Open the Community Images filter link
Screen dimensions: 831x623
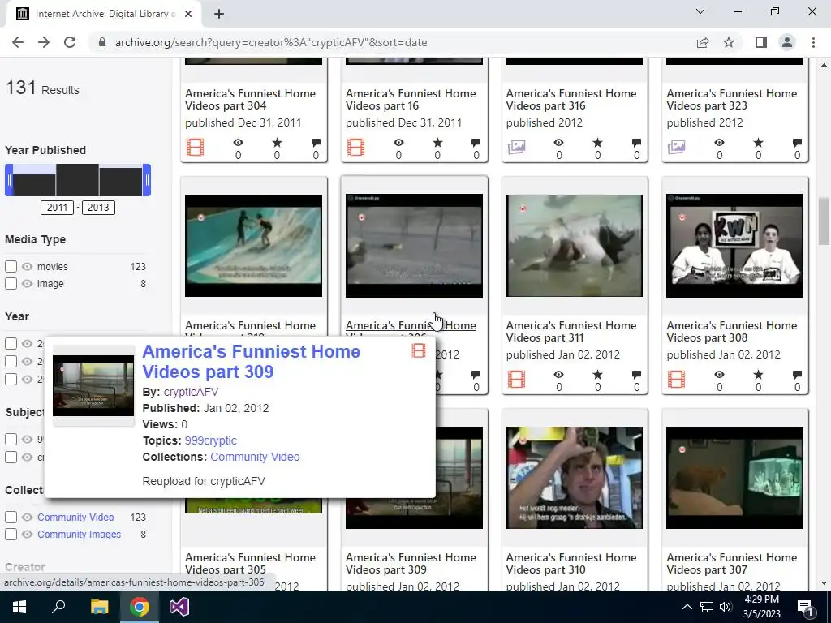(79, 534)
